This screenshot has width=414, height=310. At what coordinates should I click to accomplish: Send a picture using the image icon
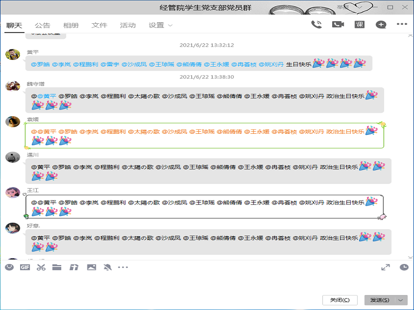pos(92,267)
